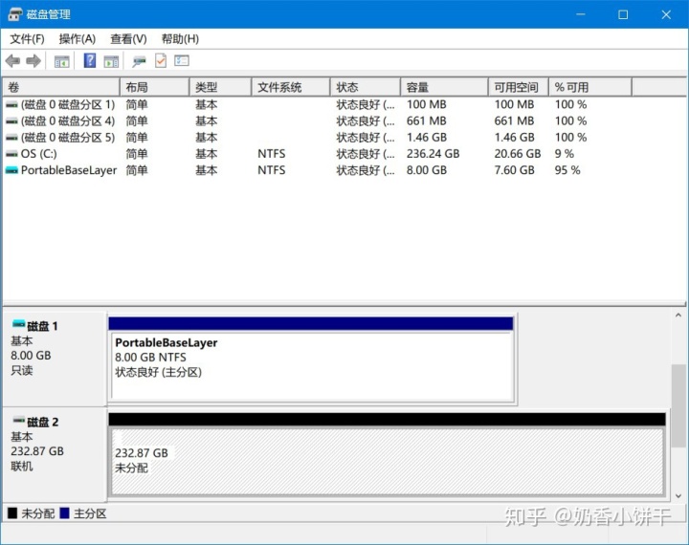Open the 文件(F) menu
Image resolution: width=689 pixels, height=545 pixels.
tap(27, 39)
